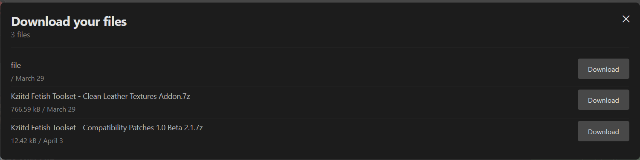Click March 29 date beside 766.59 kB
The width and height of the screenshot is (640, 160).
61,109
